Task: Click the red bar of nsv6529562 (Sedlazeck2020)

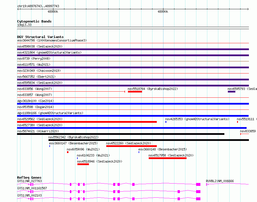Action: tap(87, 122)
